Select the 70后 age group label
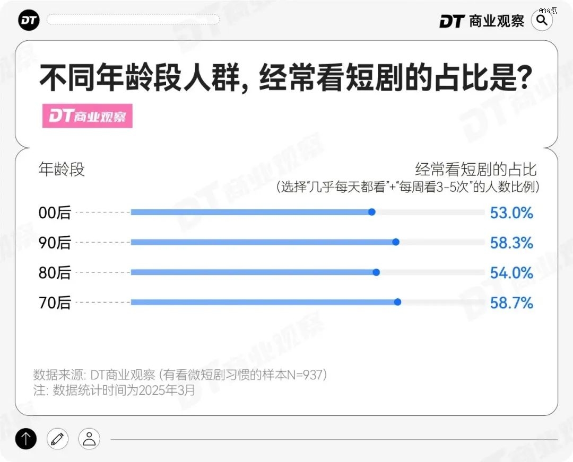 55,303
